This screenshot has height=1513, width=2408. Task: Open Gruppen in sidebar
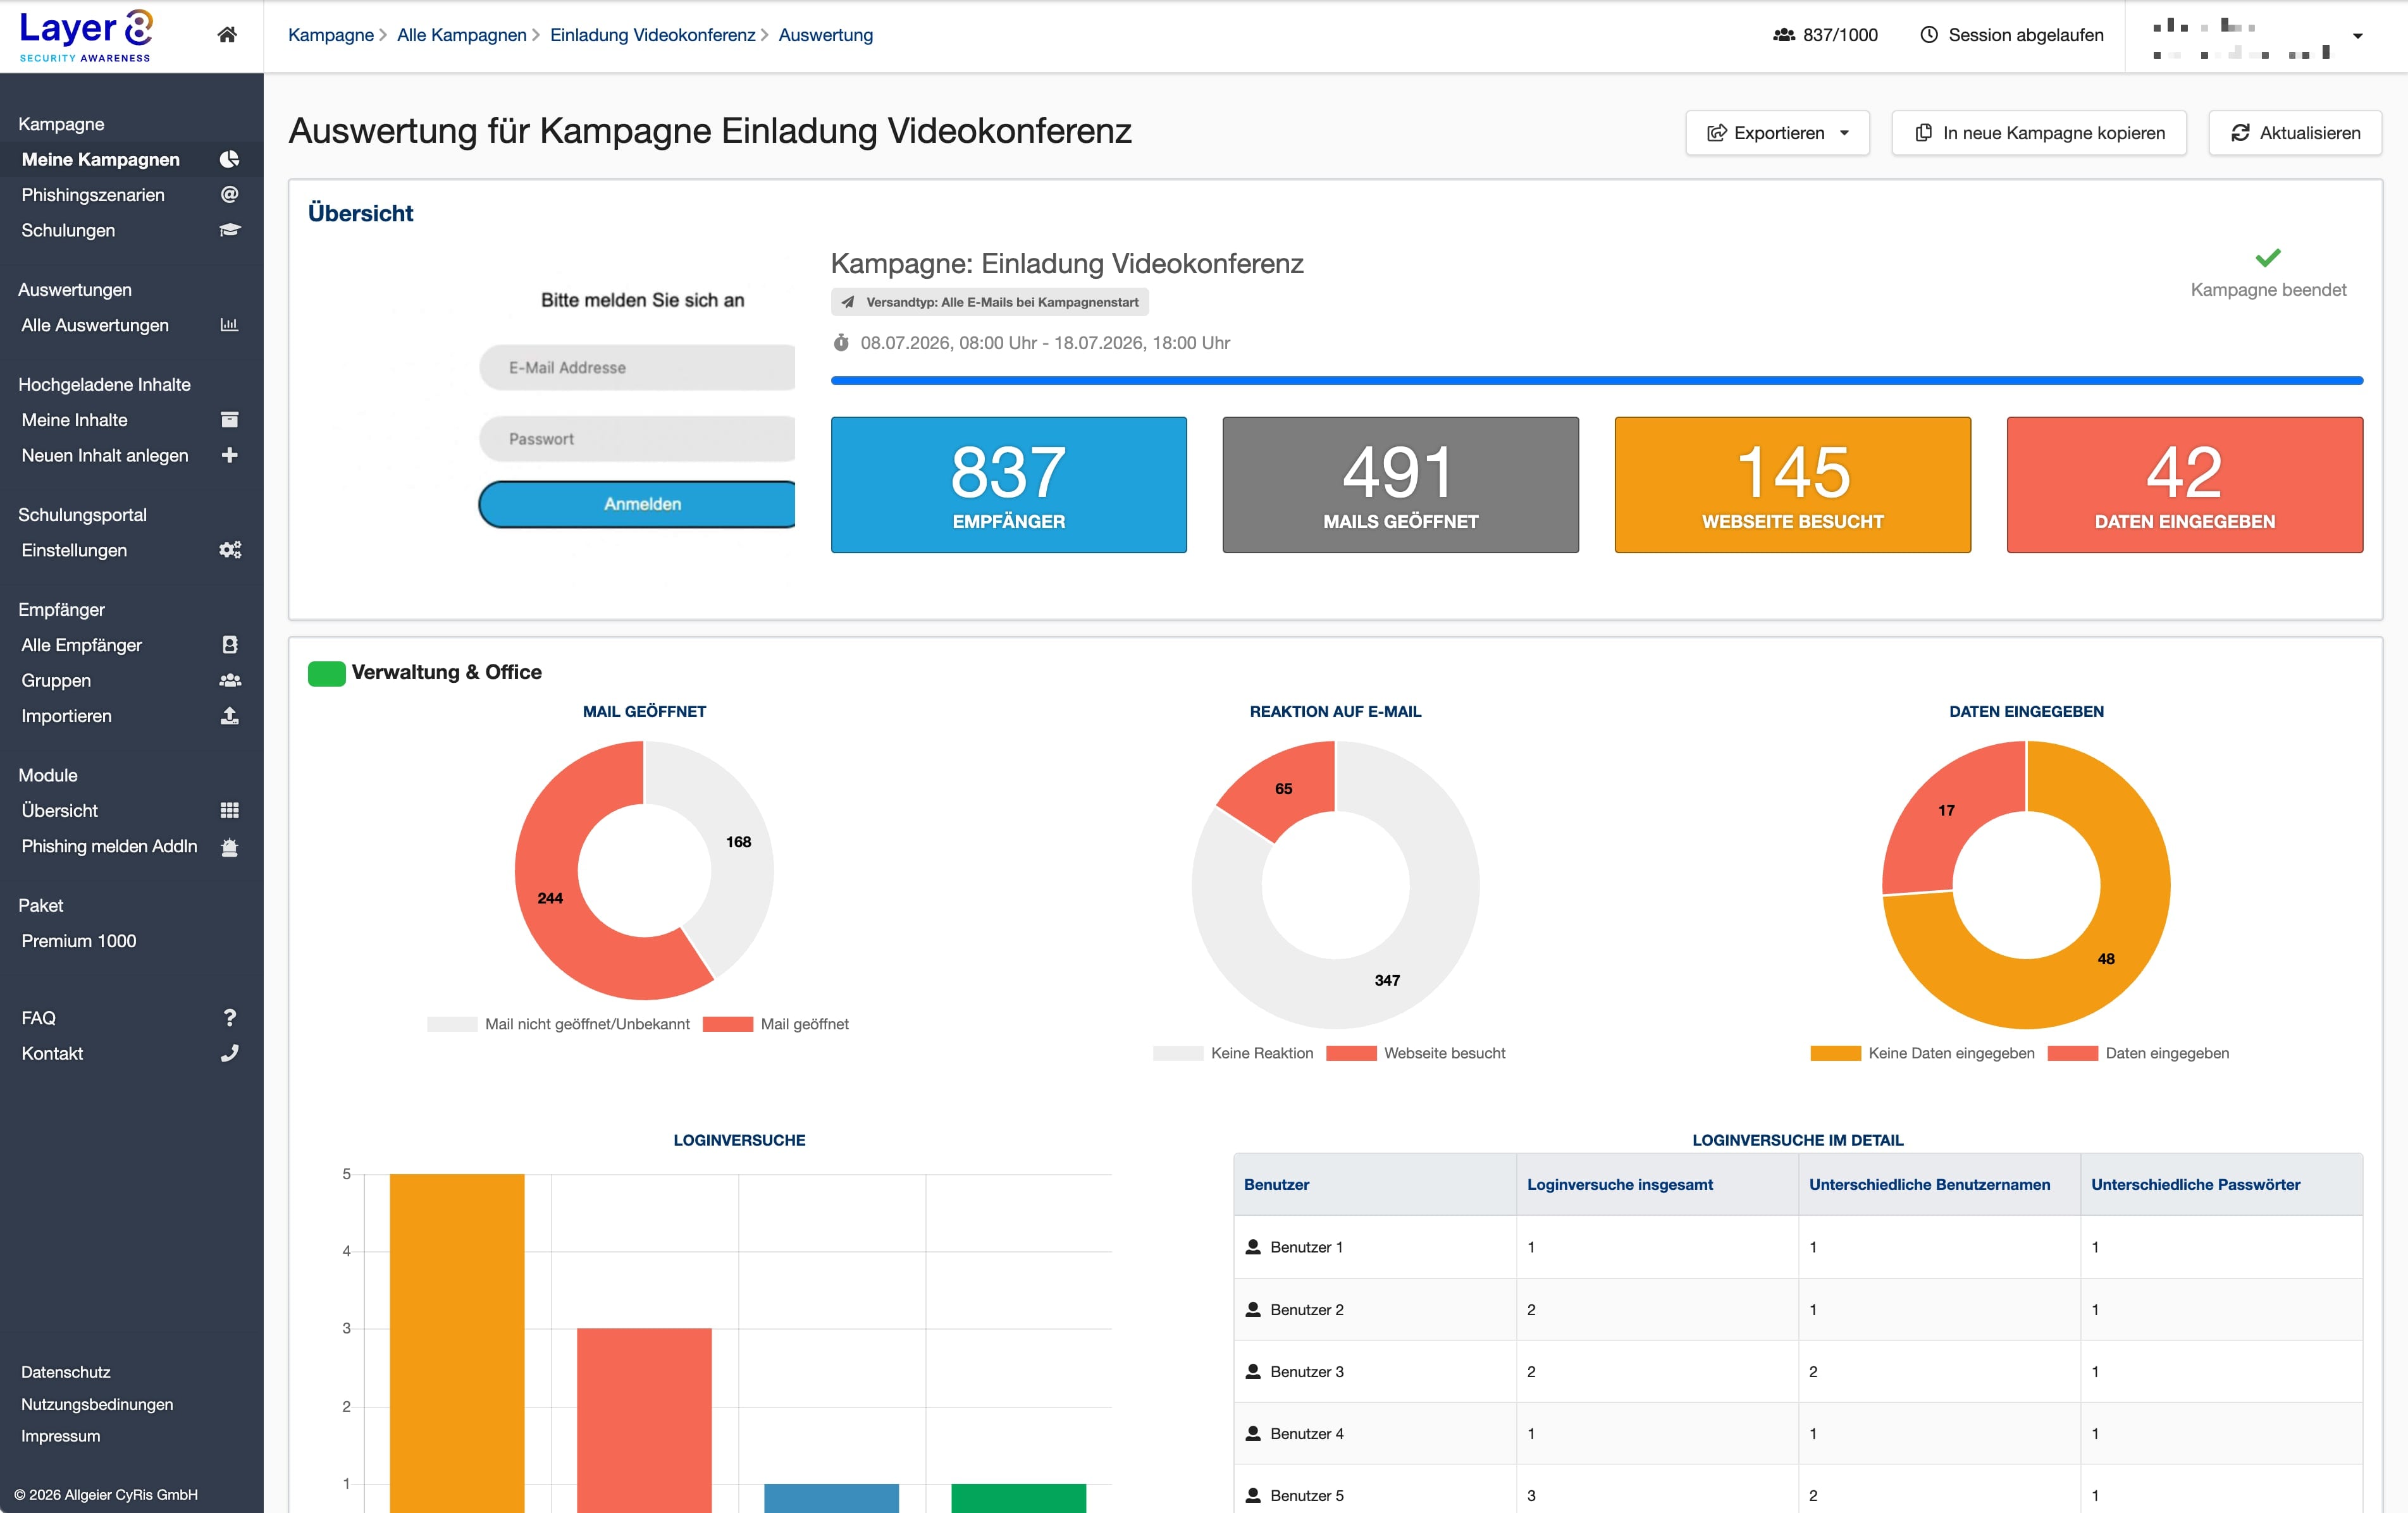(131, 680)
